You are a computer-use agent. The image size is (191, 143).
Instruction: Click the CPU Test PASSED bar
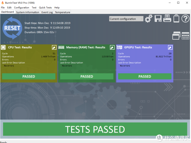29,76
